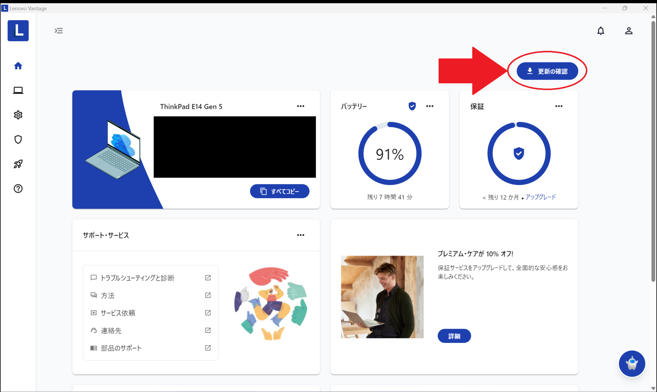Click the 残り 7 時間 41 分 text

(390, 197)
